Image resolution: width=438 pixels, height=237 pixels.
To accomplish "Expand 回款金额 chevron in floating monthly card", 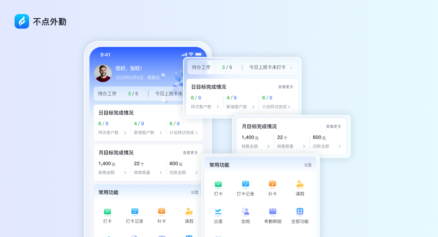I will pos(339,146).
